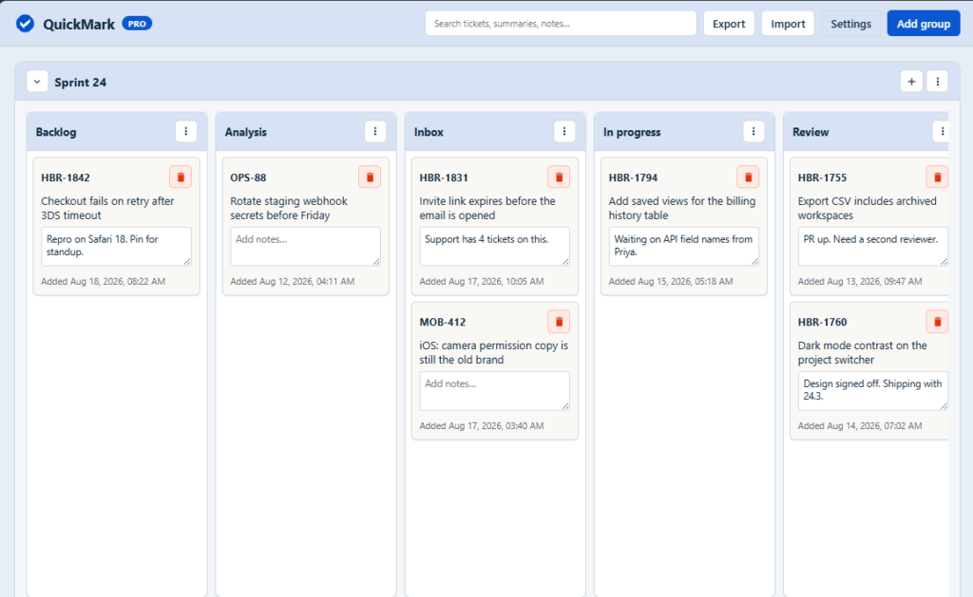Click the Review column title
The height and width of the screenshot is (597, 973).
click(x=811, y=132)
